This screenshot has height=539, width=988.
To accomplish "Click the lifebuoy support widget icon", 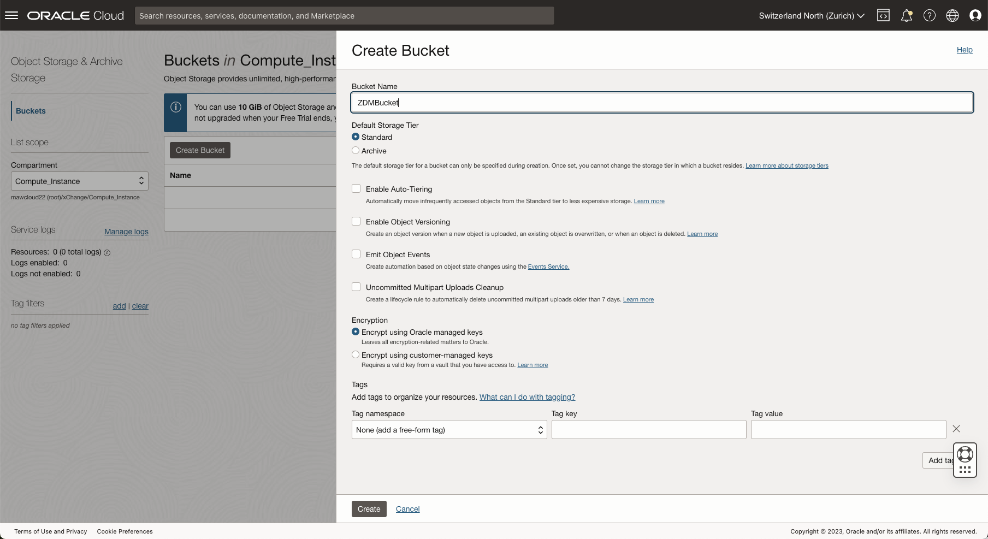I will (965, 454).
